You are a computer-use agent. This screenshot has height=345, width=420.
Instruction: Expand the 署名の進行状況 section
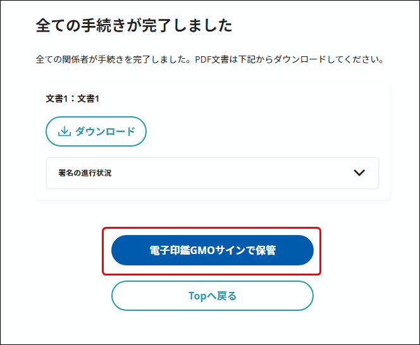pos(213,173)
